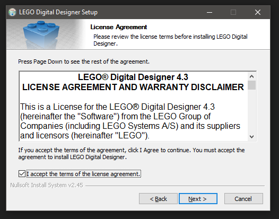Click the license text scroll down arrow

[x=251, y=137]
